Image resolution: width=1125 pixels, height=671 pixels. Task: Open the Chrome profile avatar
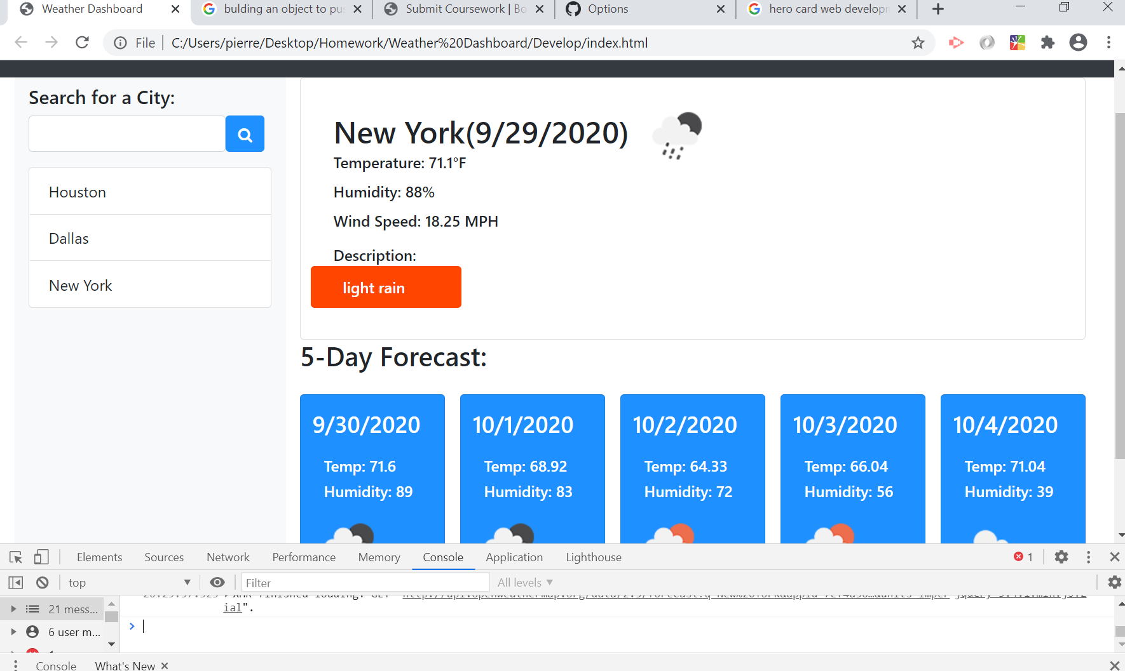tap(1078, 43)
